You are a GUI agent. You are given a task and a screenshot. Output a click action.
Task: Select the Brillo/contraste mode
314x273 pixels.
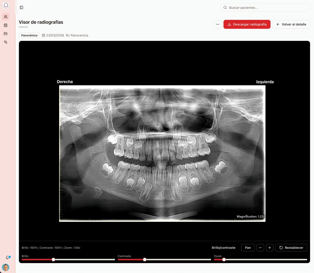[223, 248]
